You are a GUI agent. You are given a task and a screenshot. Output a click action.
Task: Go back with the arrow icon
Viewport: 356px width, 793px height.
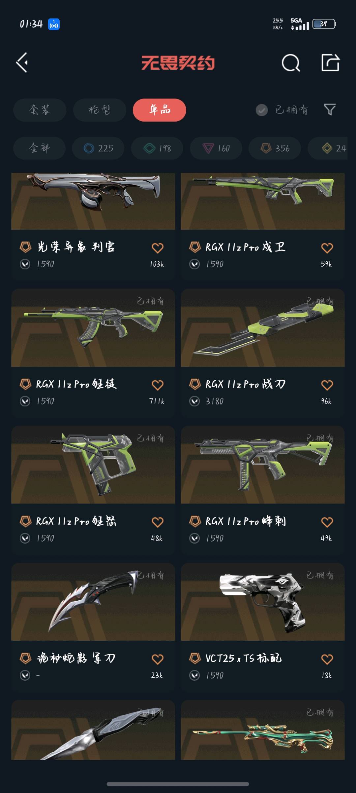point(22,62)
